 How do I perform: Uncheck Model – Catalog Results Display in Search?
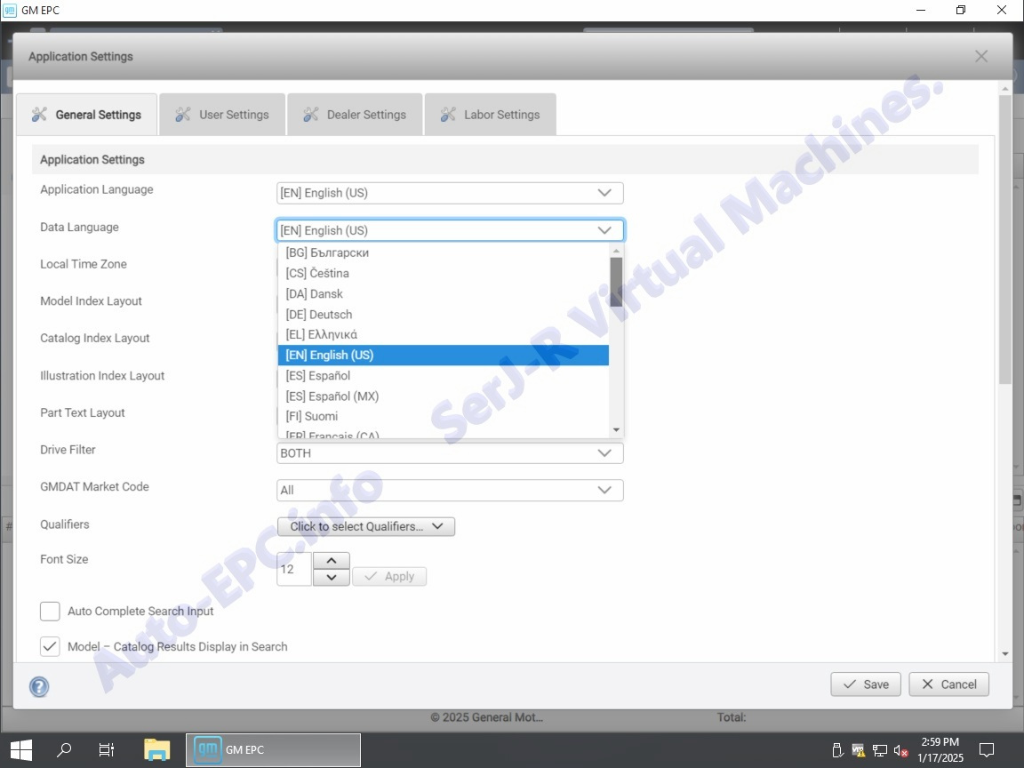point(50,647)
